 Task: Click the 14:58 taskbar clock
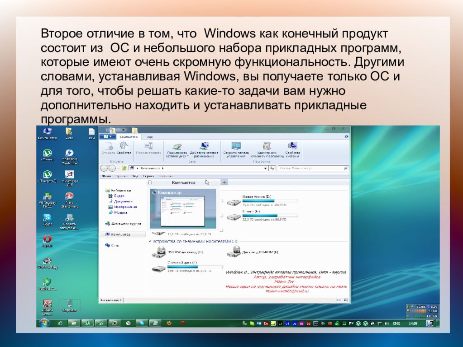(x=413, y=324)
